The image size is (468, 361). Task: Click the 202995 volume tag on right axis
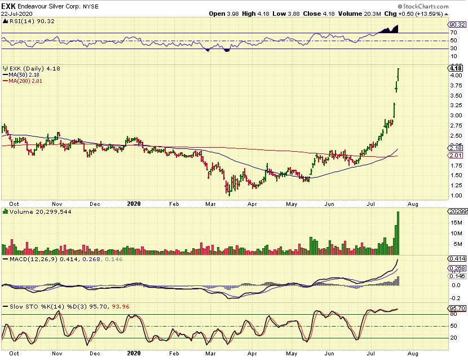click(458, 212)
